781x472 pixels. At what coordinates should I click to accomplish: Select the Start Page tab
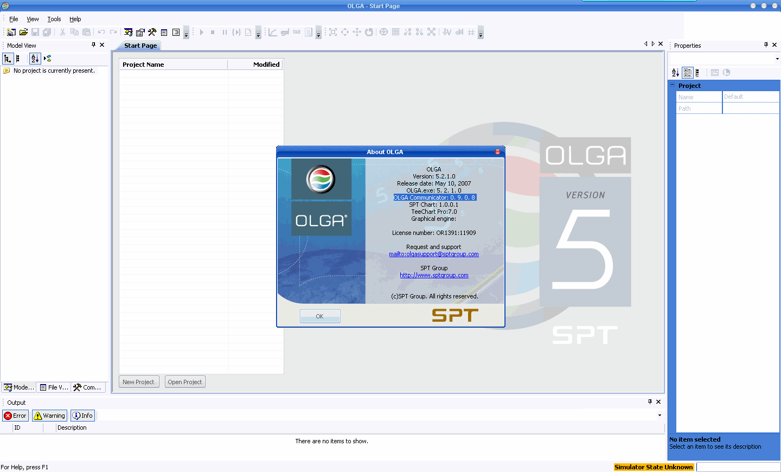click(x=140, y=46)
